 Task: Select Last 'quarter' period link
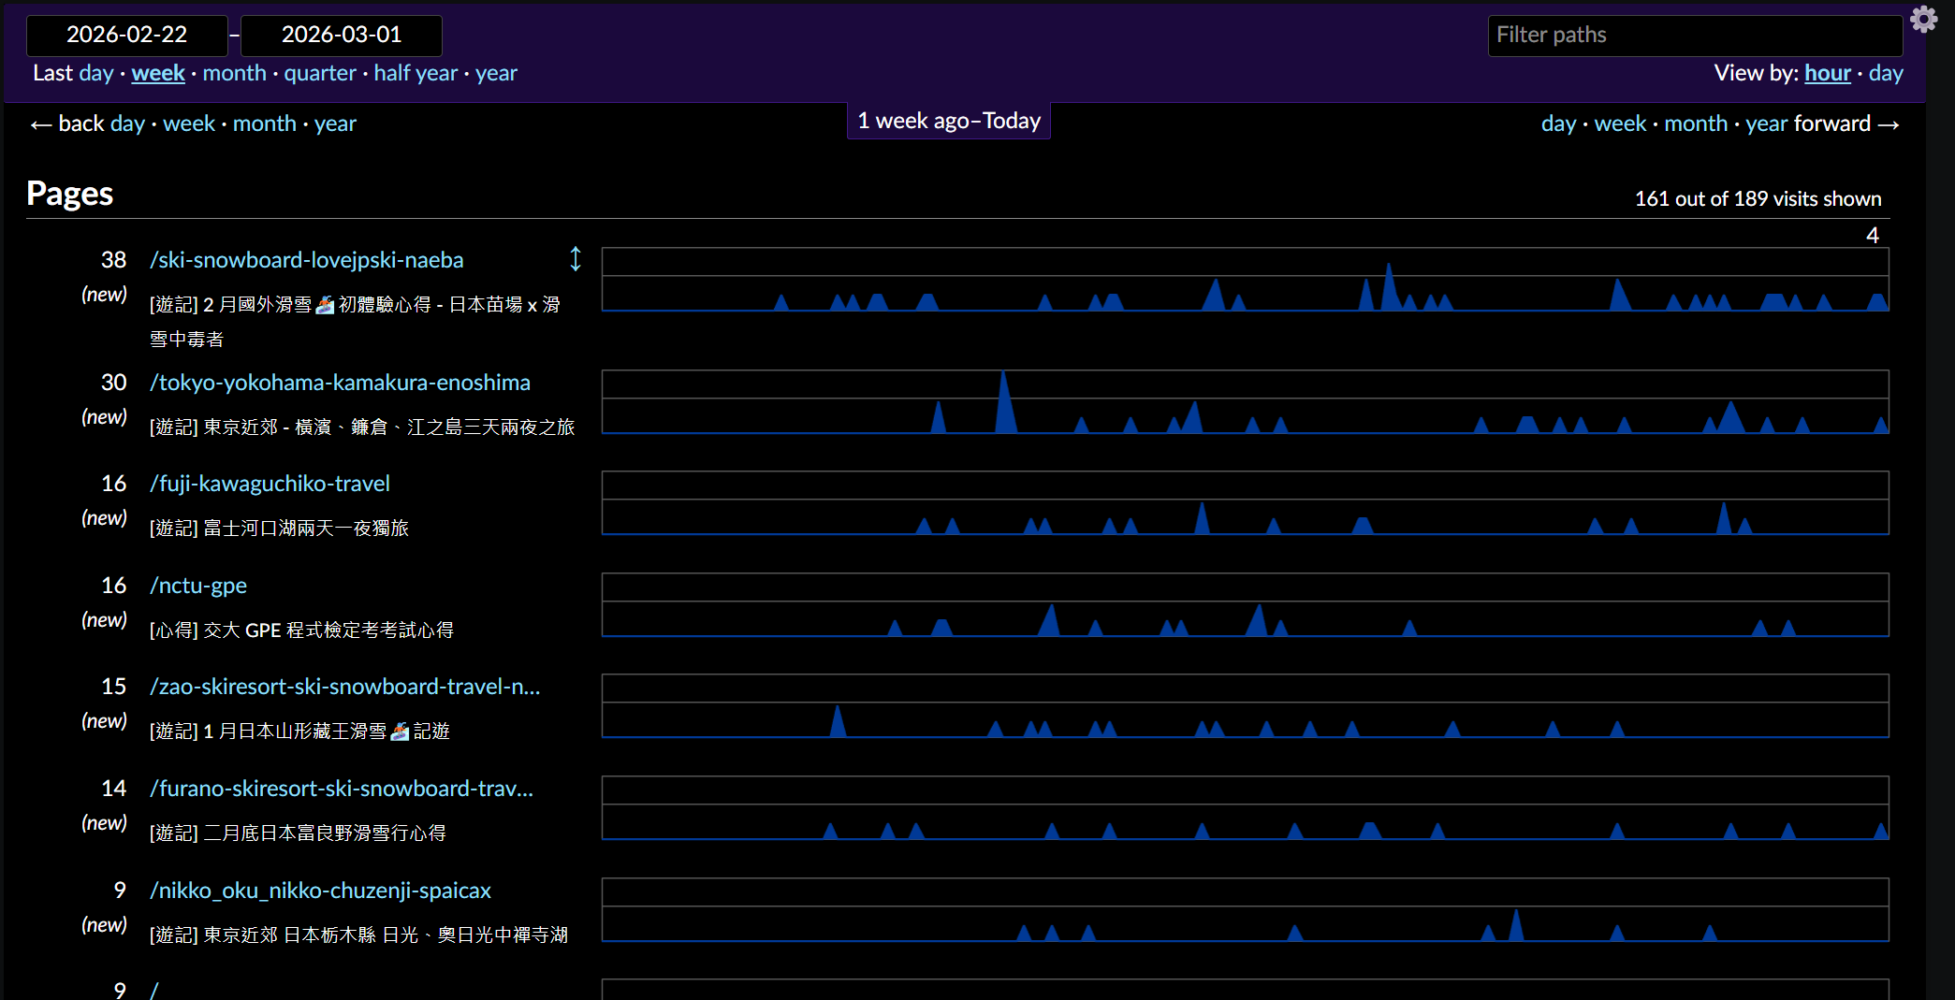tap(320, 73)
